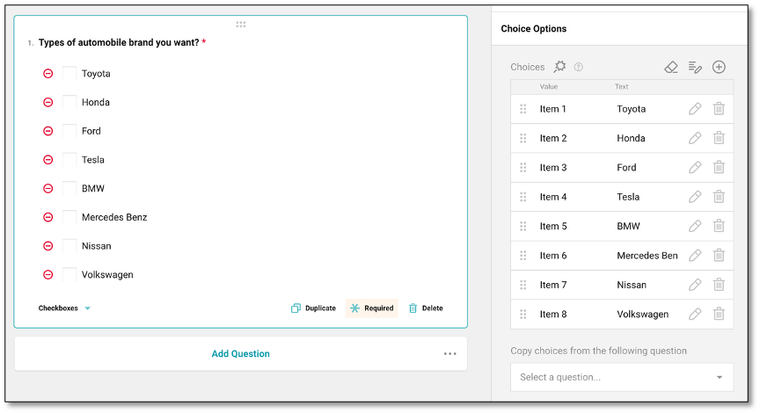Toggle the Required setting

372,308
